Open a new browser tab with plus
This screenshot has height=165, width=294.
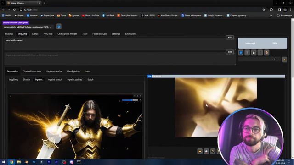[x=45, y=3]
